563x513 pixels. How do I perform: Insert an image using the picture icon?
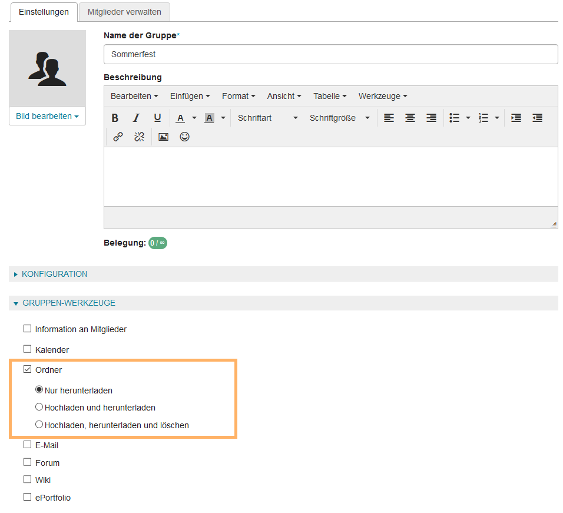pyautogui.click(x=164, y=137)
